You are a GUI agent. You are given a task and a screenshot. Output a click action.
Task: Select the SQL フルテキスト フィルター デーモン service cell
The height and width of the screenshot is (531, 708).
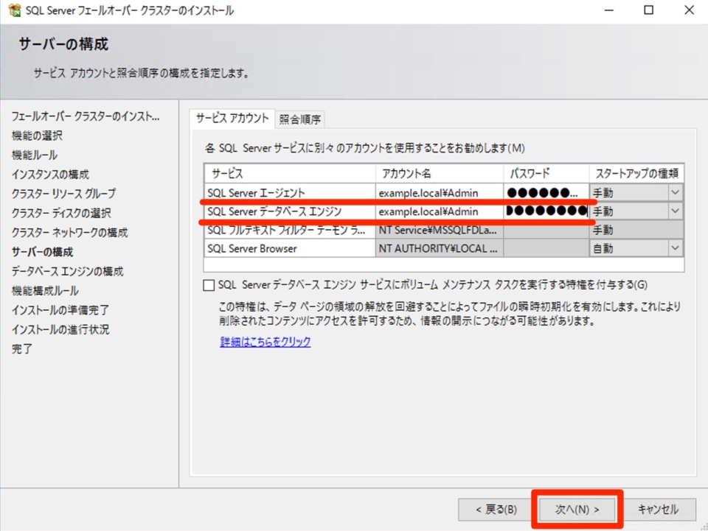(289, 230)
